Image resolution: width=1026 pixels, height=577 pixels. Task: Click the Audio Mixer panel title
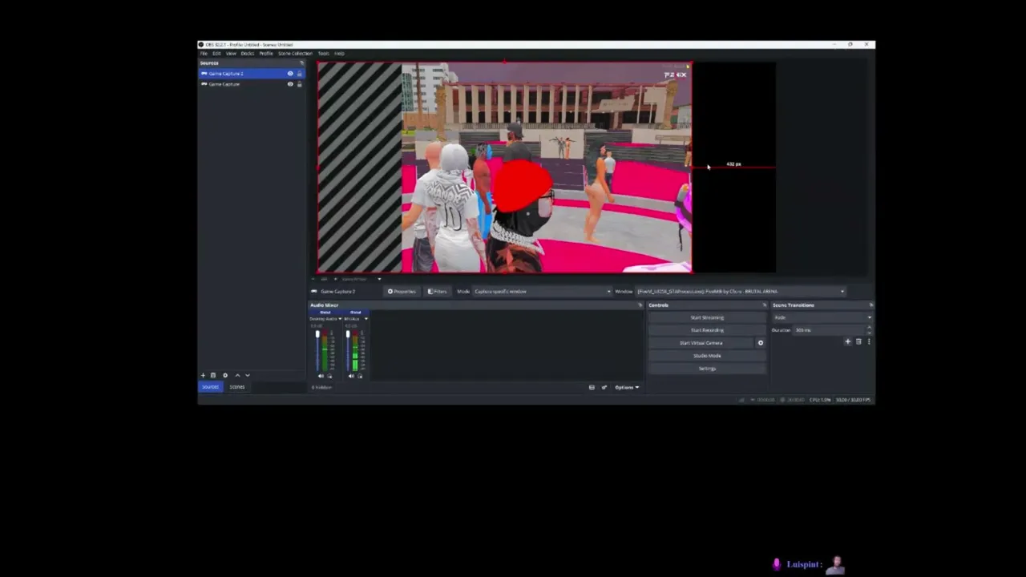pyautogui.click(x=325, y=305)
